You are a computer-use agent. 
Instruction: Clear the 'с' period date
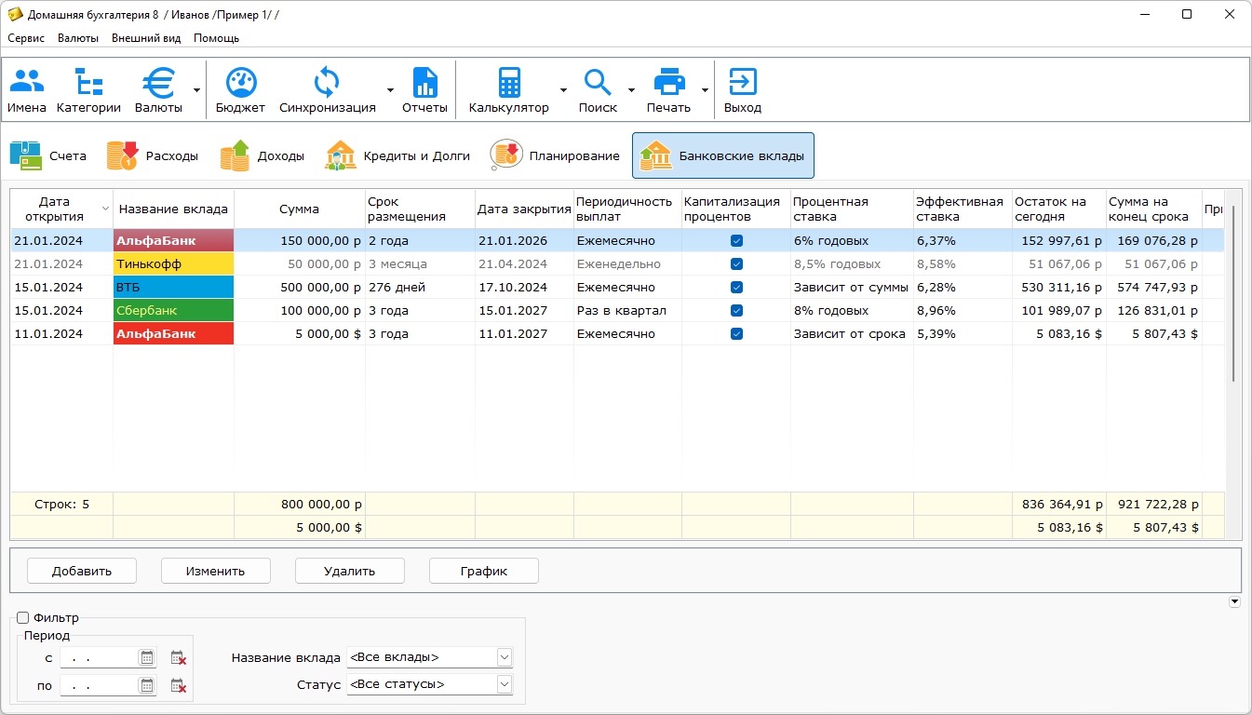pos(178,657)
